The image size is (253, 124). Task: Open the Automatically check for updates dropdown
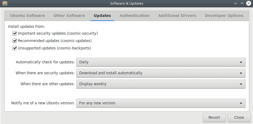coord(161,62)
